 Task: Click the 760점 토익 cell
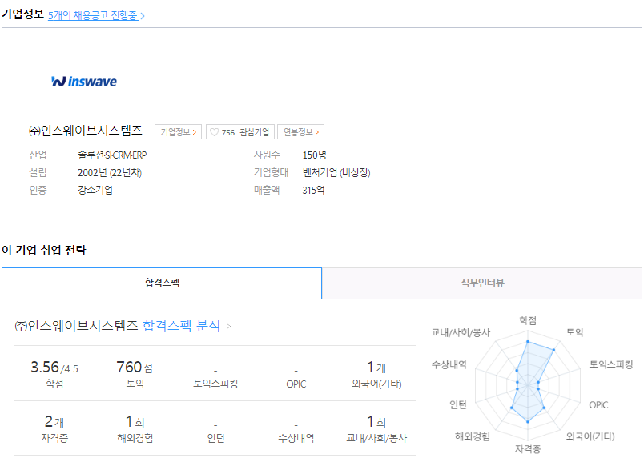click(x=135, y=373)
